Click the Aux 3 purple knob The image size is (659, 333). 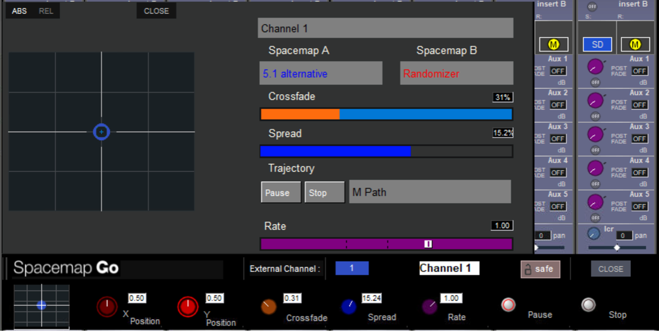click(595, 134)
